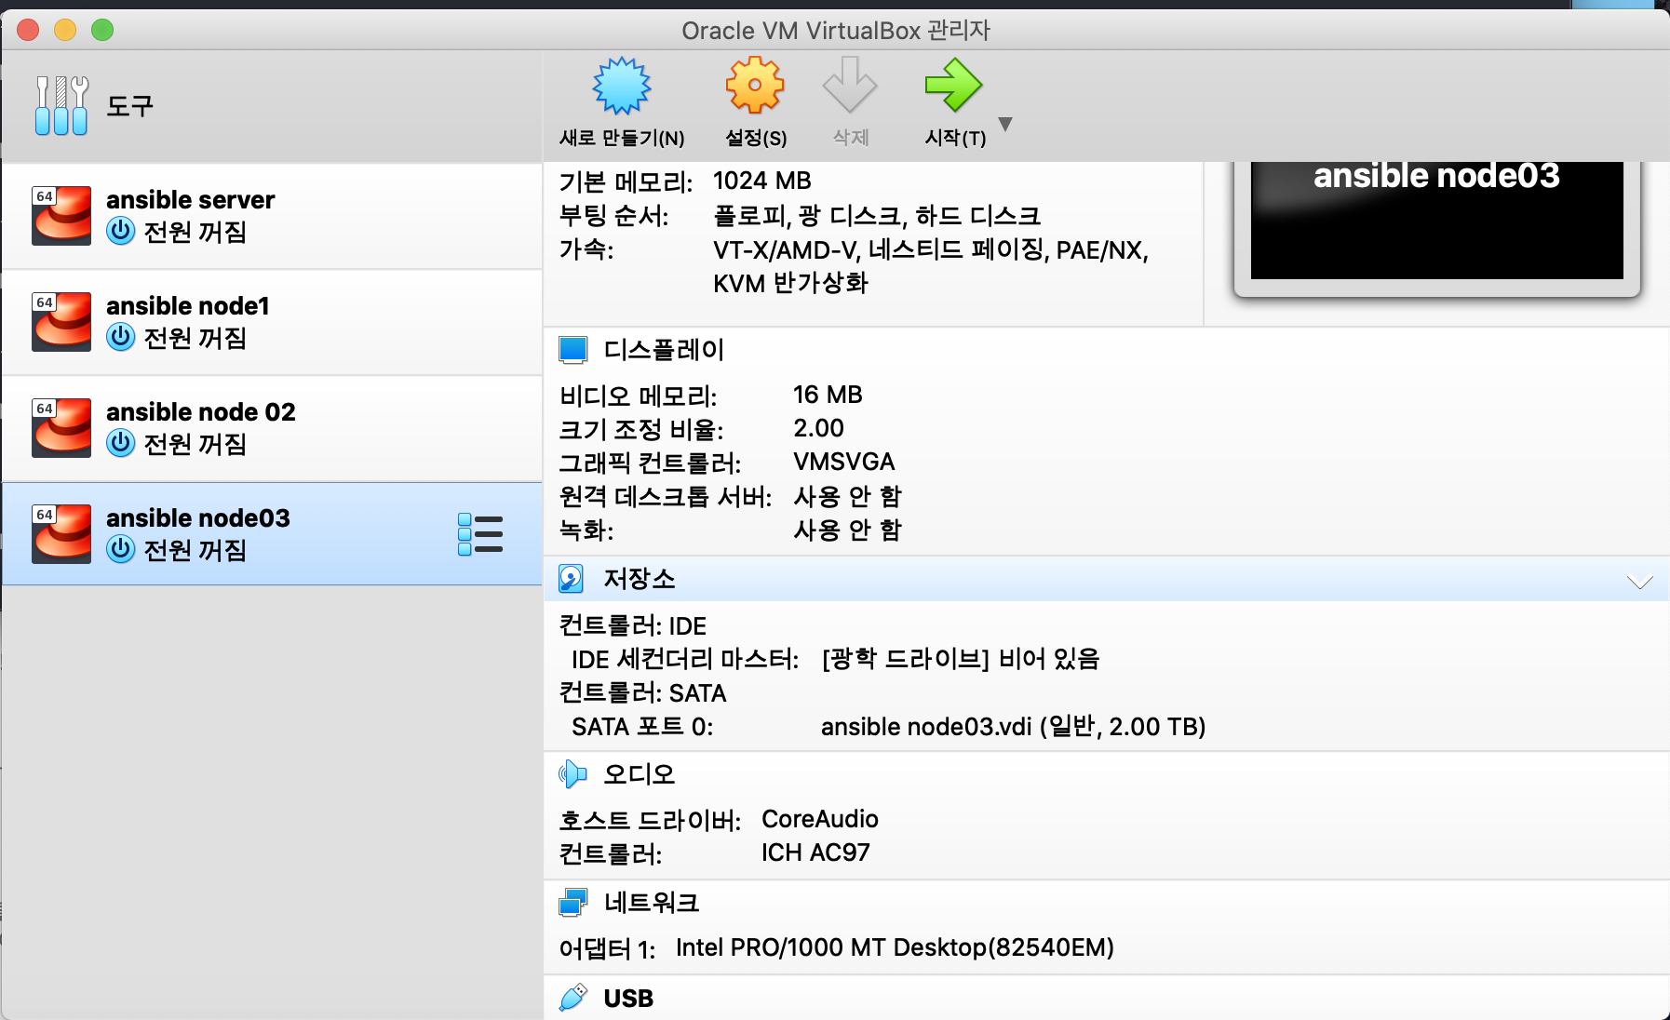Screen dimensions: 1670x1020
Task: Click [광학 드라이브] 비어 있음 optical drive entry
Action: coord(961,659)
